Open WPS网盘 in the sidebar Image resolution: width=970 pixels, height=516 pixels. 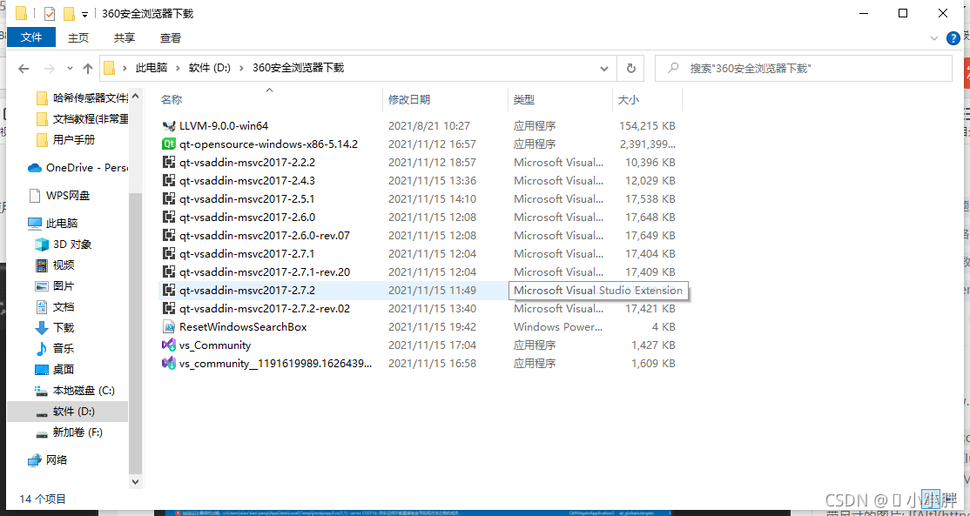[60, 195]
